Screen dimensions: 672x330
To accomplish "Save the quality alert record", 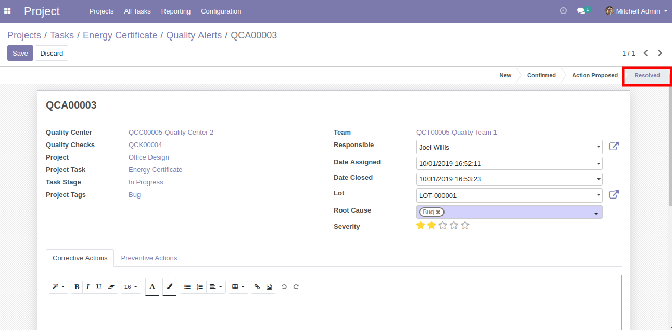I will point(20,53).
